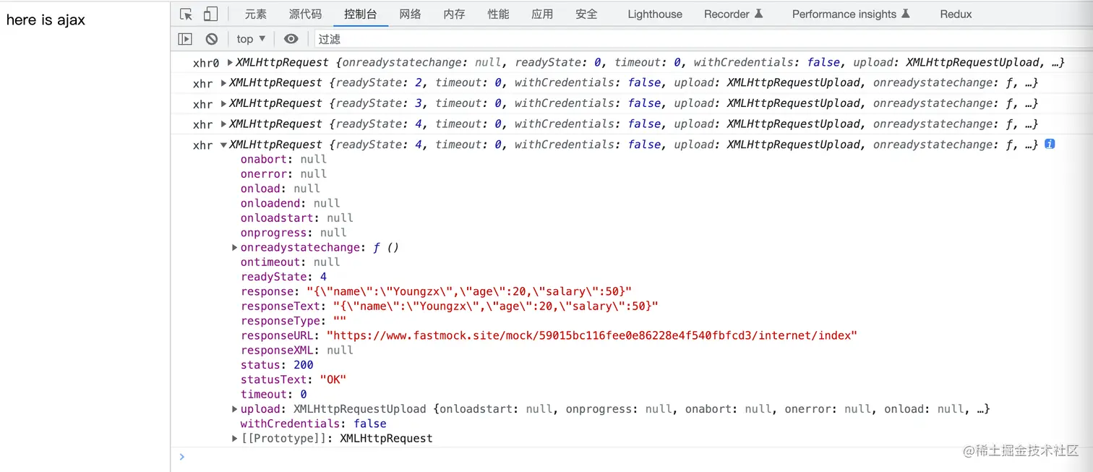Click the responseURL fastmock.site link string
Image resolution: width=1093 pixels, height=472 pixels.
tap(592, 335)
